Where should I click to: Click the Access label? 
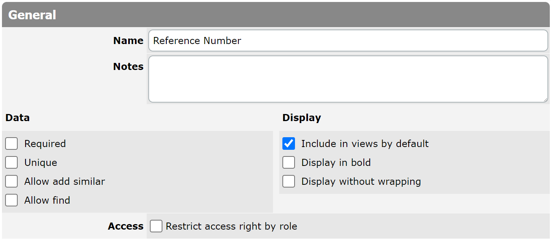point(126,226)
